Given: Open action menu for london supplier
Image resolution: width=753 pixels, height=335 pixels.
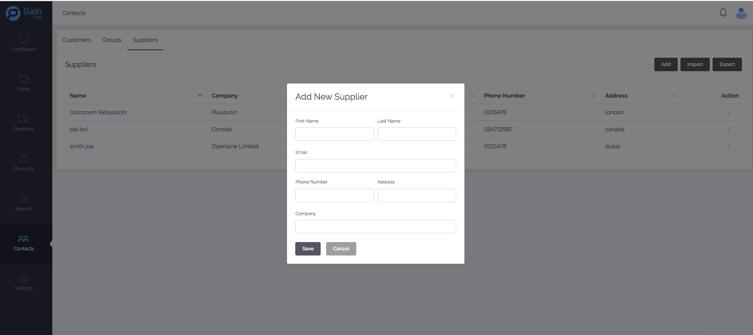Looking at the screenshot, I should tap(729, 113).
